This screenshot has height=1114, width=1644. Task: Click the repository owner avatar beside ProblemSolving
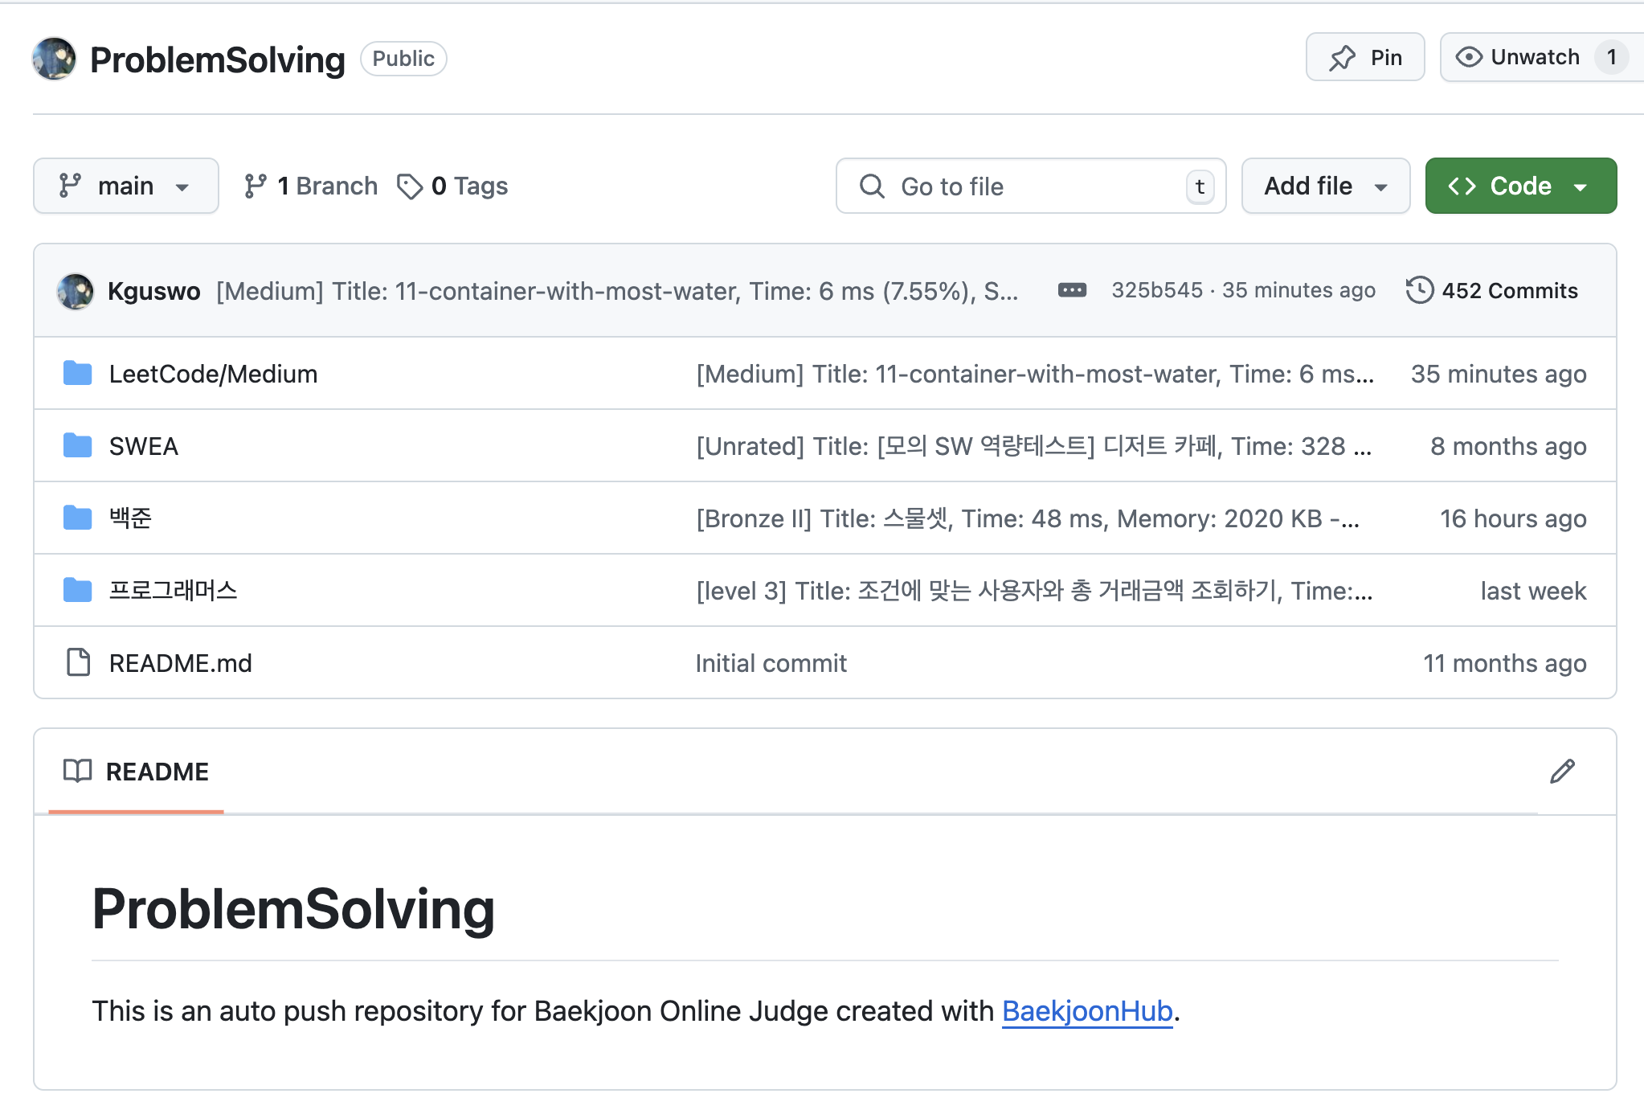click(54, 59)
